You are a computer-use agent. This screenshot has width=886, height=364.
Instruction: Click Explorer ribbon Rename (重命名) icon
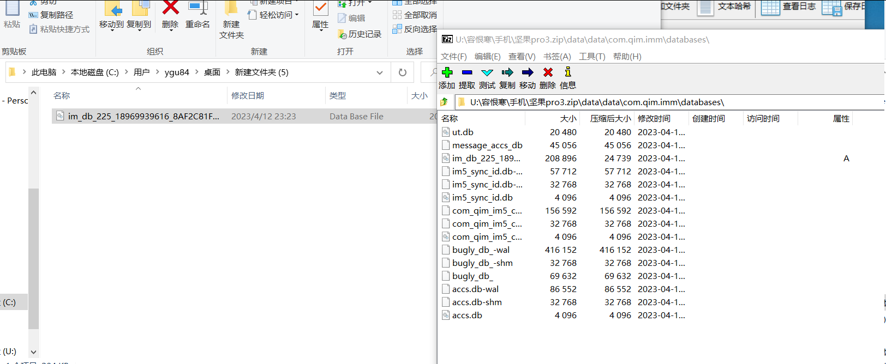197,8
